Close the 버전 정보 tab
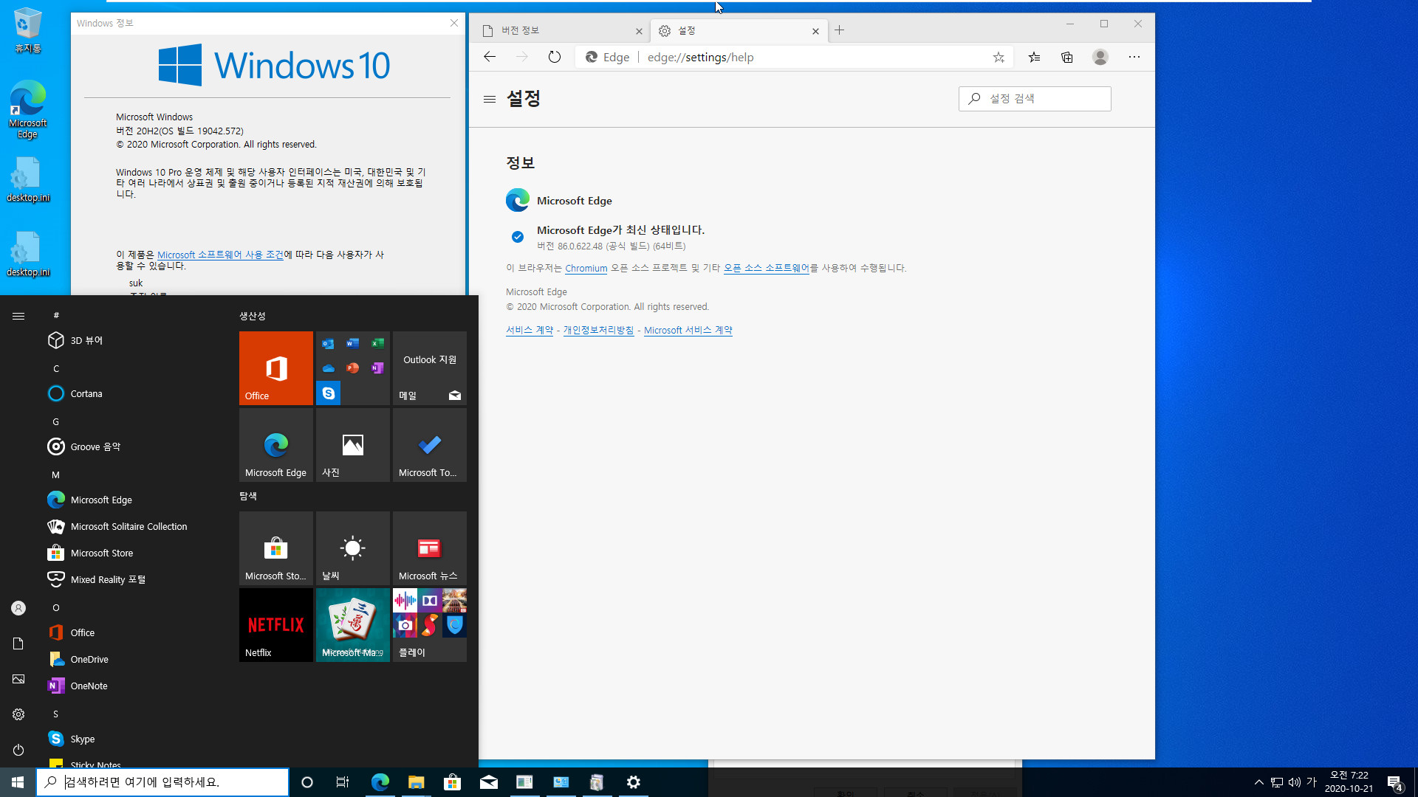 [639, 31]
